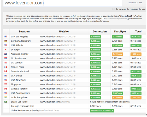Click the PERFORMANCE GRADE: A badge
The image size is (147, 117).
pyautogui.click(x=102, y=111)
